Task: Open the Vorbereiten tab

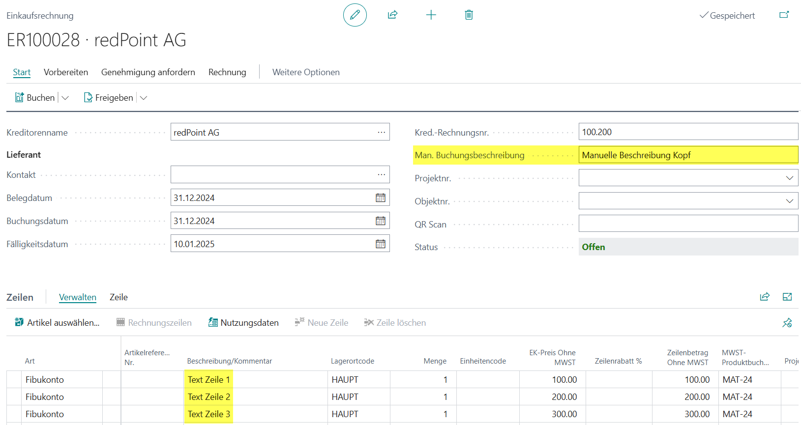Action: pyautogui.click(x=66, y=72)
